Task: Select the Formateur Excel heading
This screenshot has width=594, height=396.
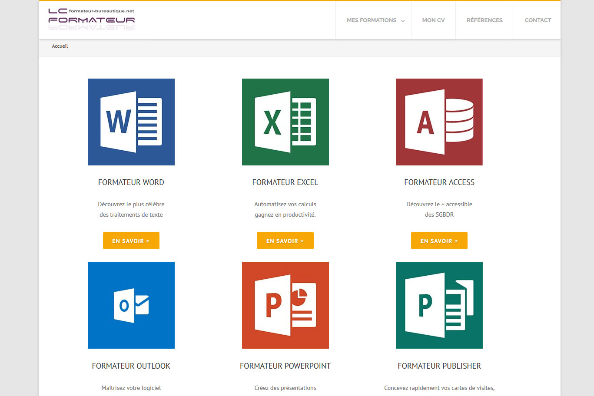Action: pos(285,182)
